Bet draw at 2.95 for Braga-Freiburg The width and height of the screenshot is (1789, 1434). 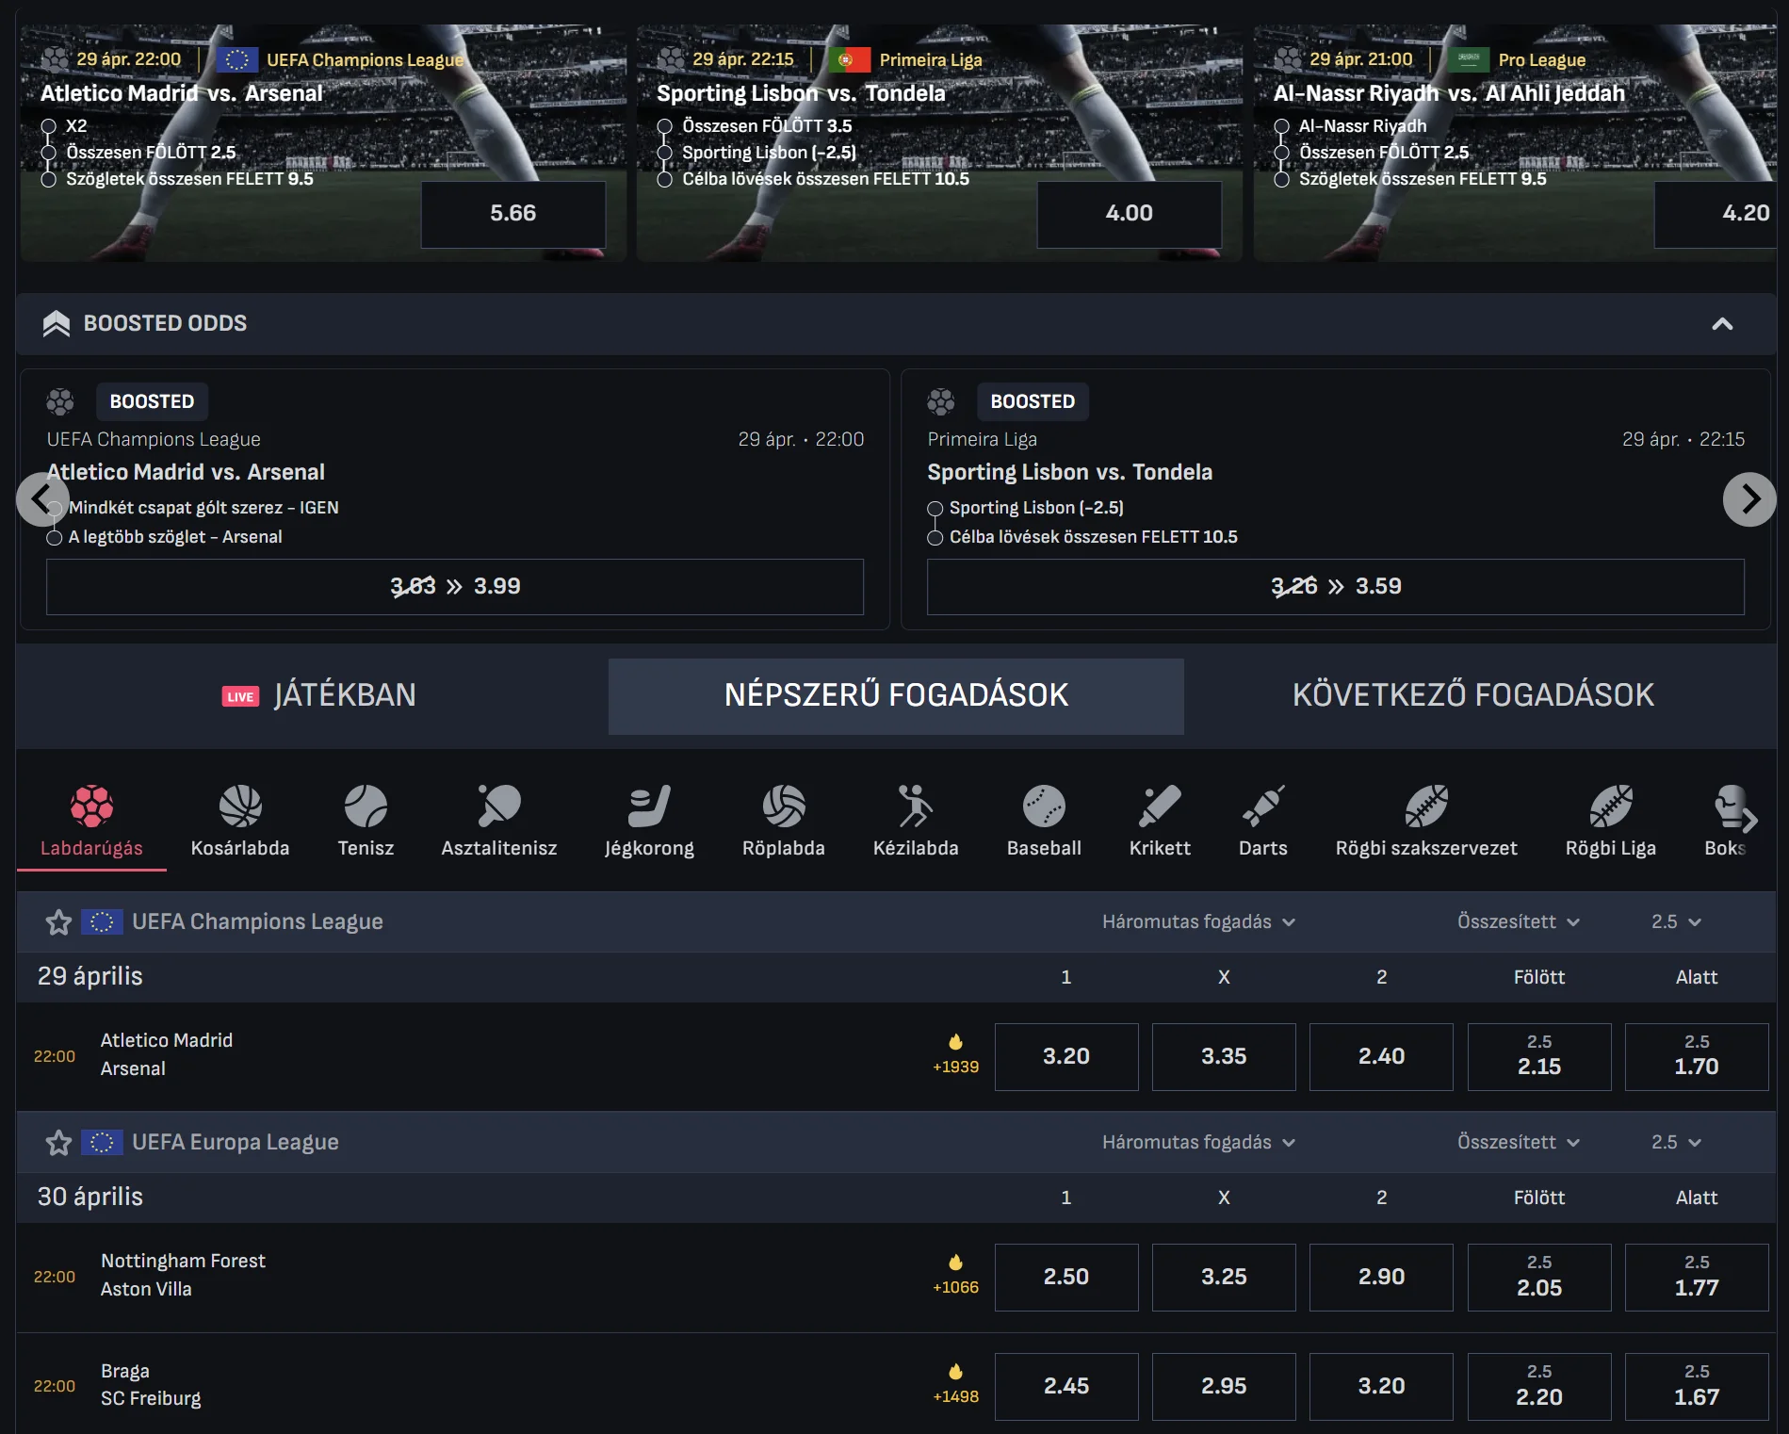click(x=1224, y=1386)
